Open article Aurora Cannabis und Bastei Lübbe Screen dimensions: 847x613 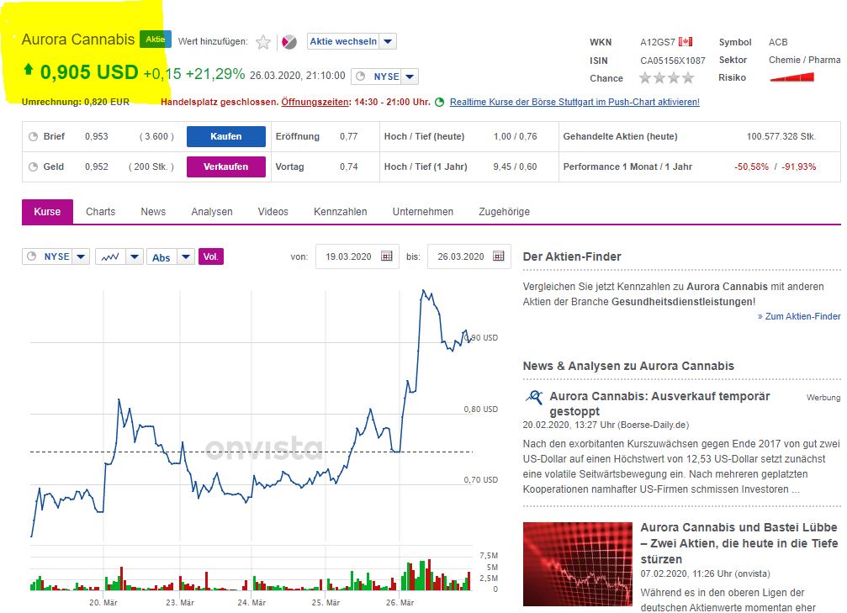point(738,543)
